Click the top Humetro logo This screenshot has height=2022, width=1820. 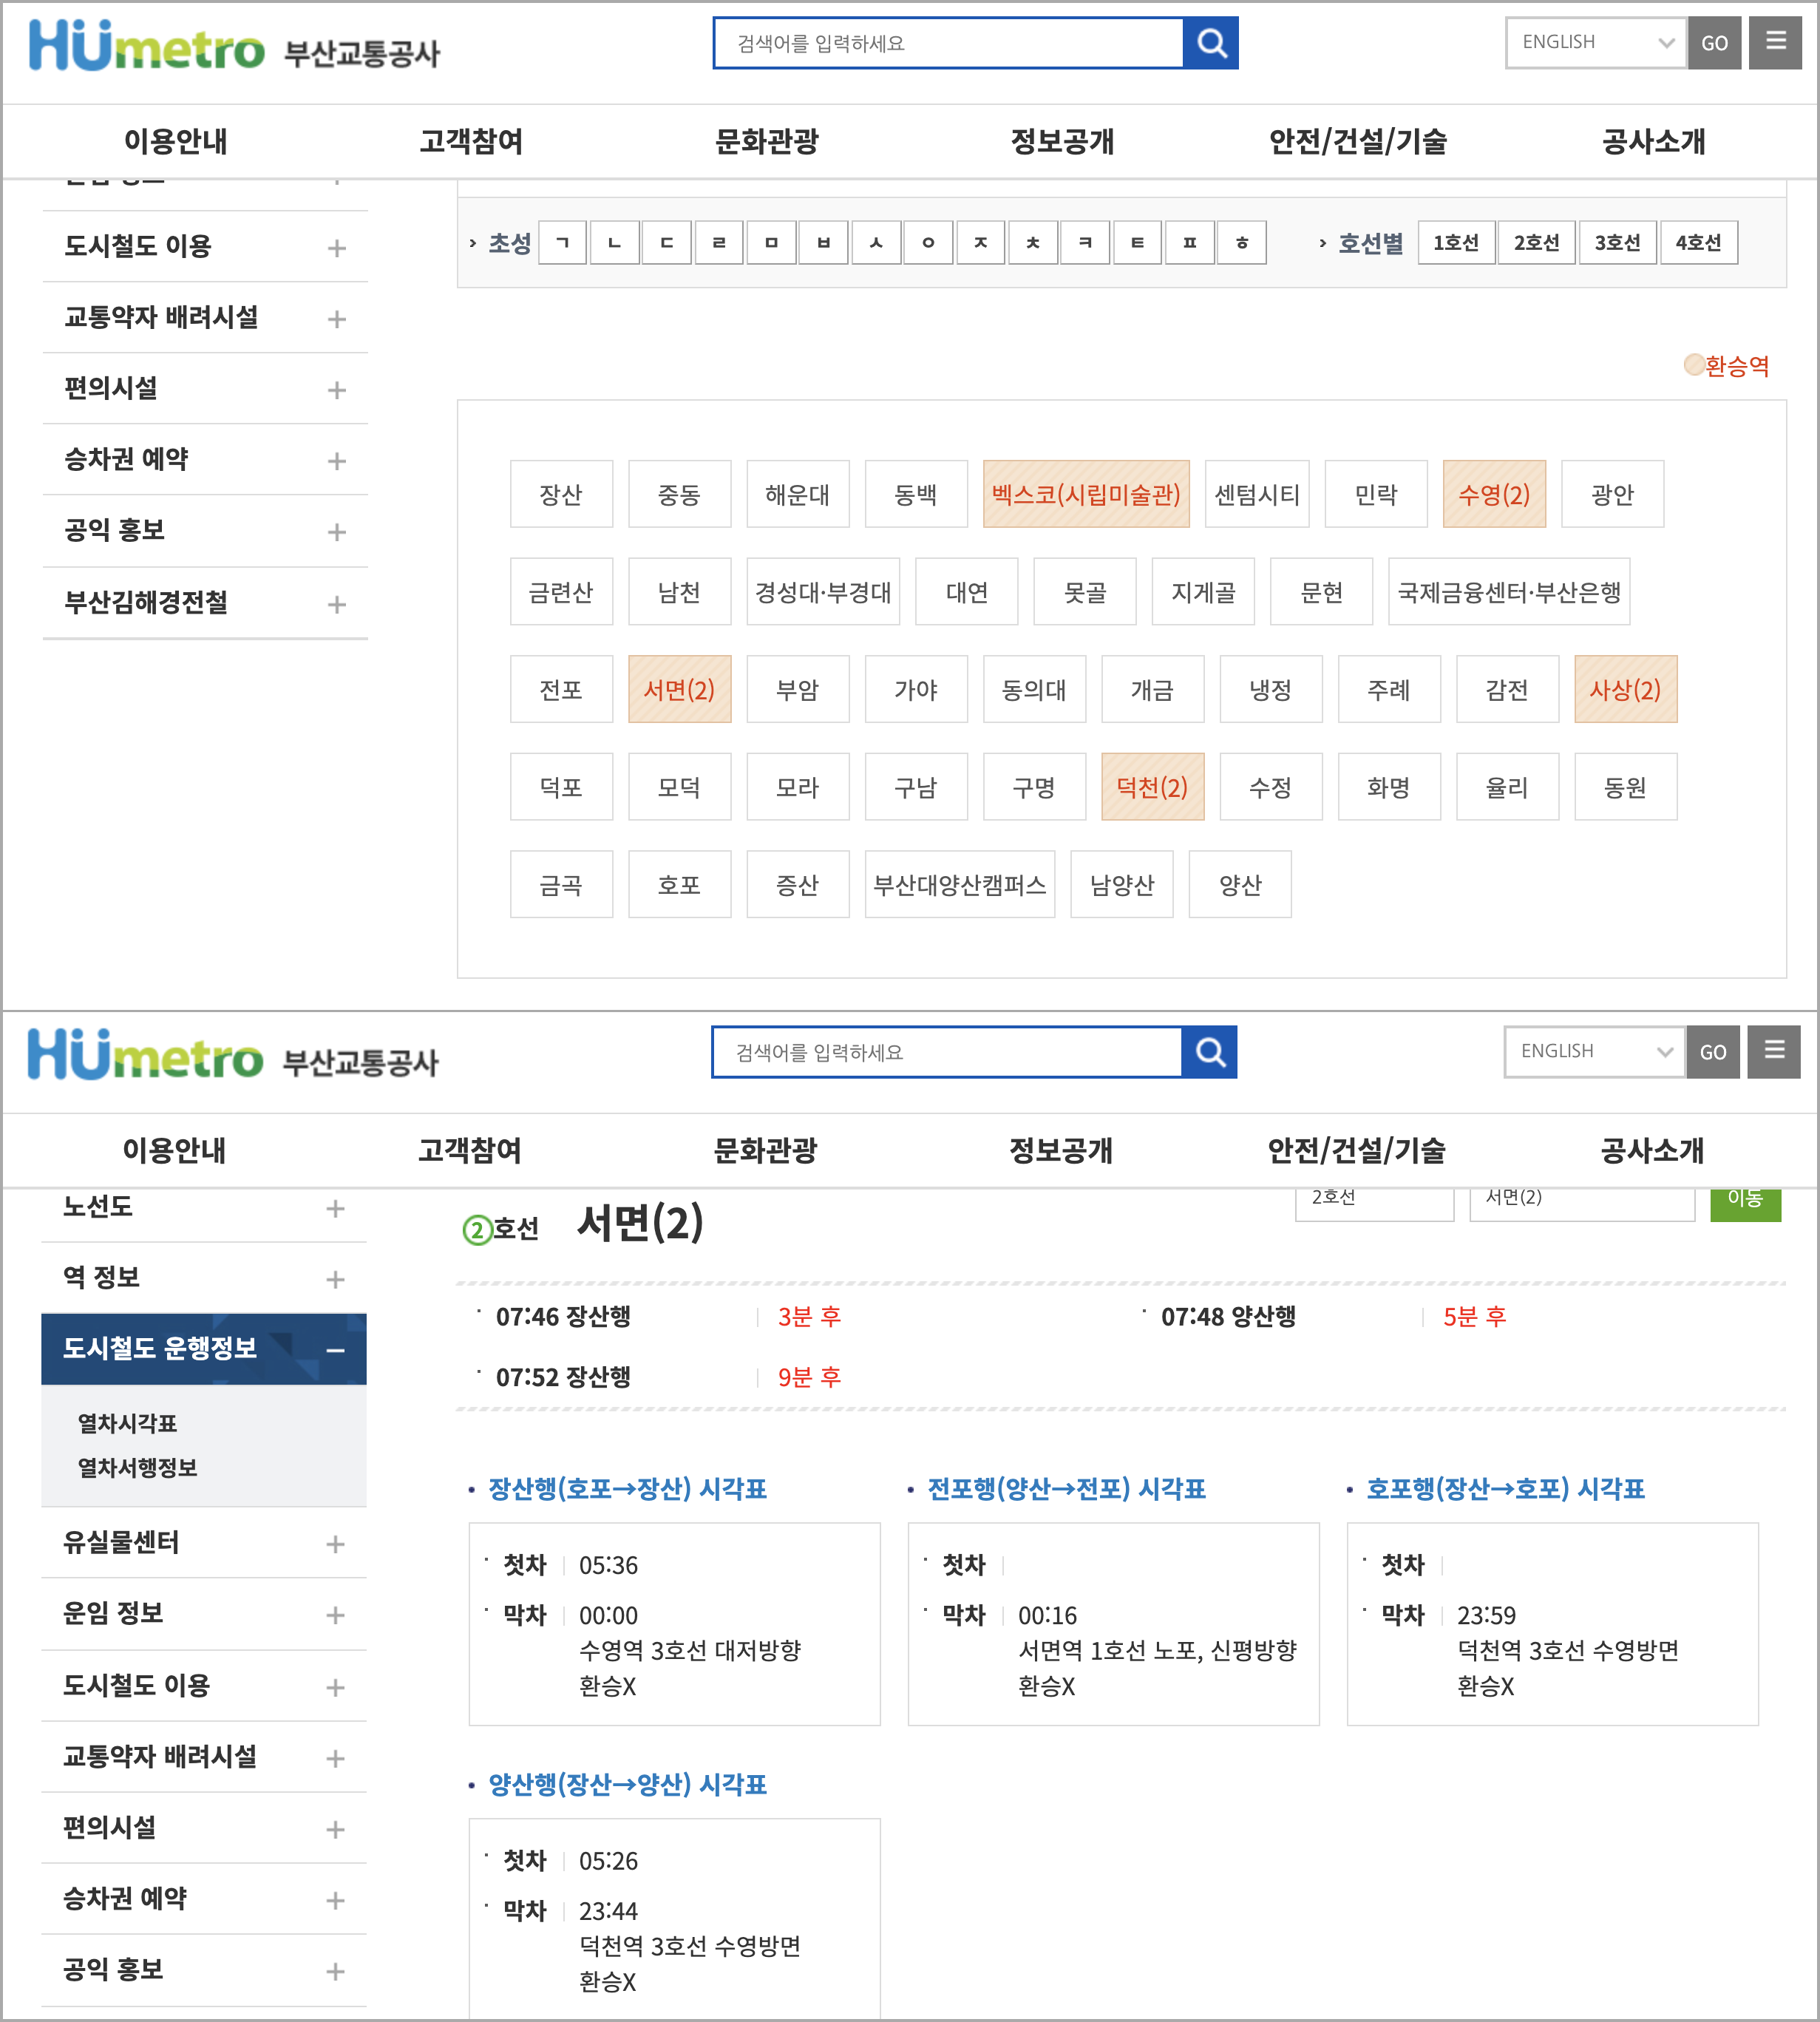[146, 47]
